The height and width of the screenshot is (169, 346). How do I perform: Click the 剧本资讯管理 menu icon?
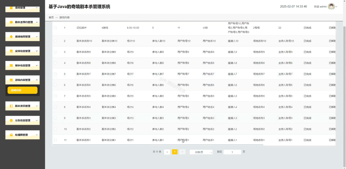11,106
